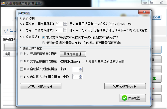Increase the A.1 article sleep seconds spinner

[x=65, y=23]
